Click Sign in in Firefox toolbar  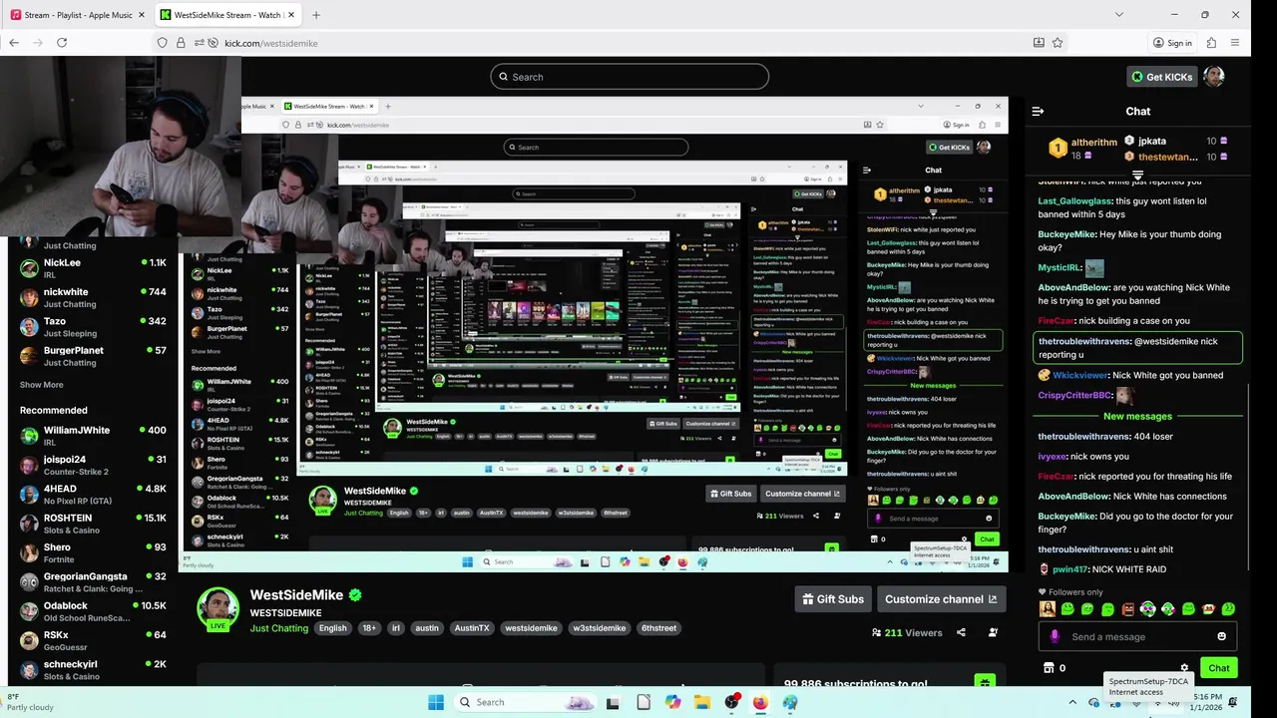pos(1172,43)
